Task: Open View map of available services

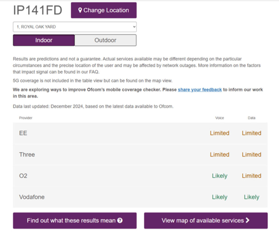Action: click(205, 221)
